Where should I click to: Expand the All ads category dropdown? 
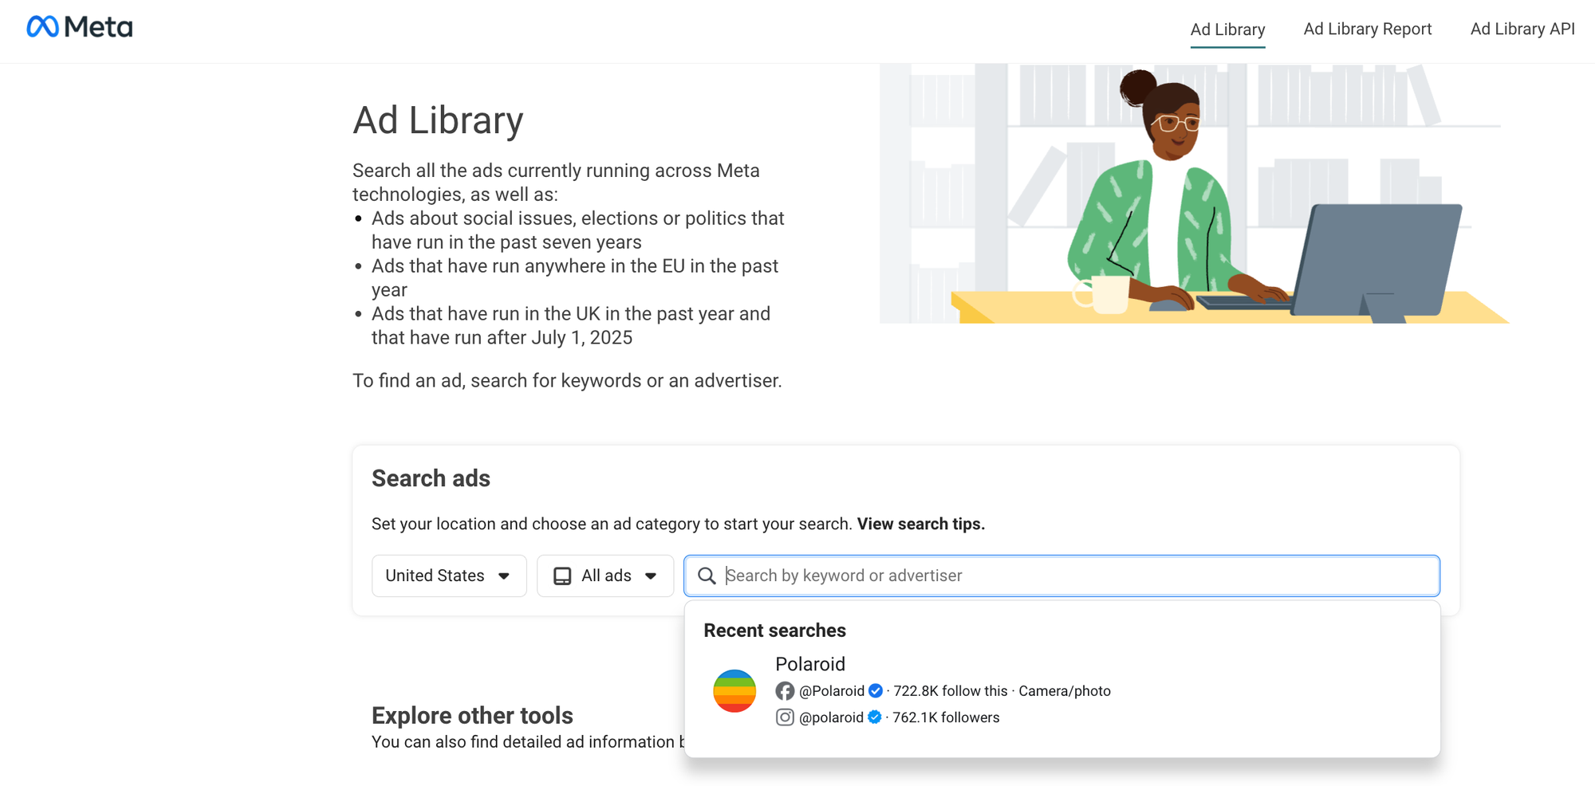605,575
